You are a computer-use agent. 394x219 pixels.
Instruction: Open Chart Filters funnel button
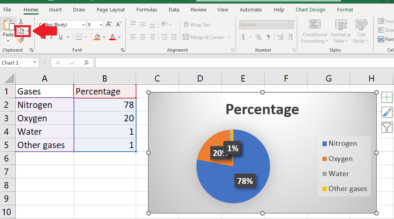[387, 127]
